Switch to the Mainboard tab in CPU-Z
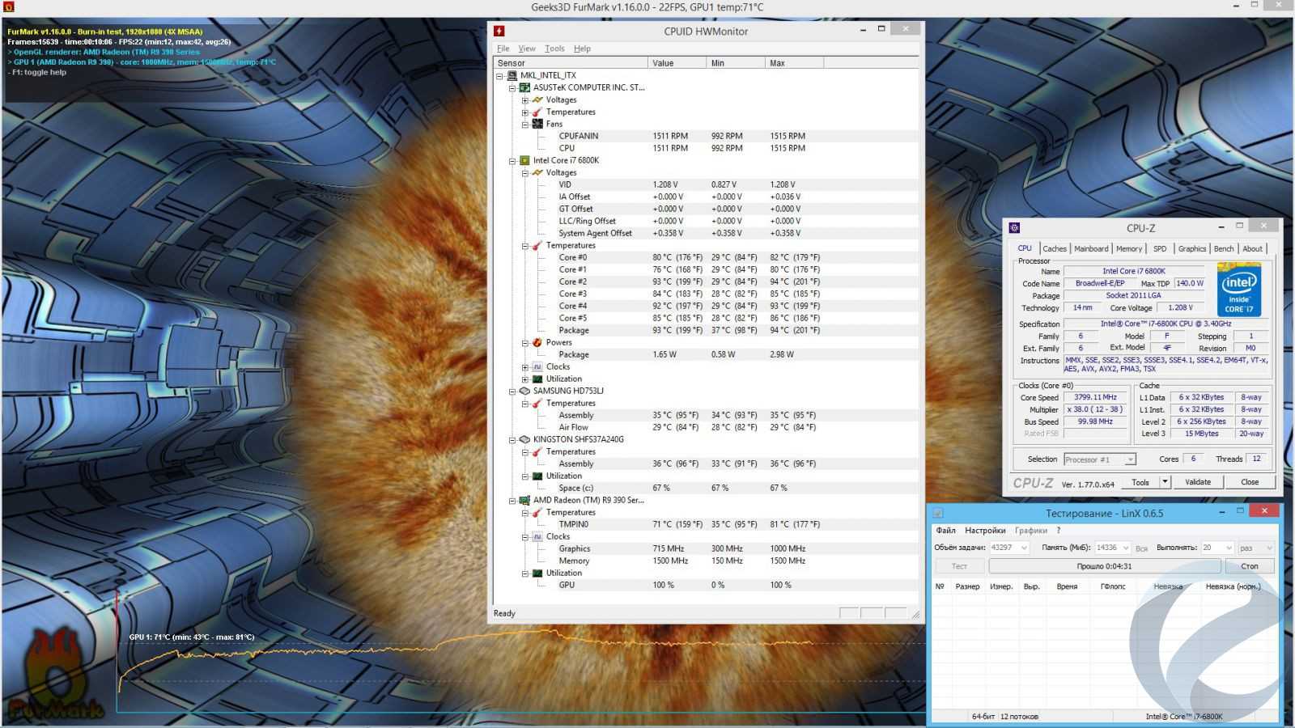 pos(1091,249)
